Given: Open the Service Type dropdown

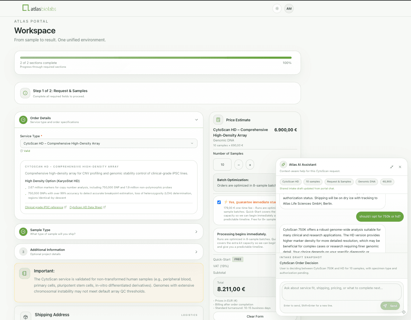Looking at the screenshot, I should [109, 143].
